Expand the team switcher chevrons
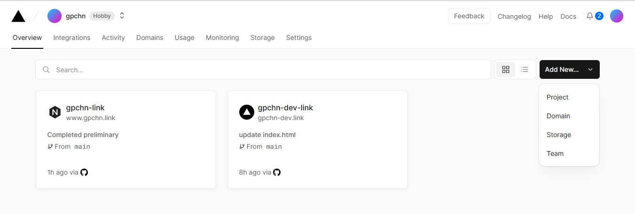The height and width of the screenshot is (214, 635). click(122, 16)
